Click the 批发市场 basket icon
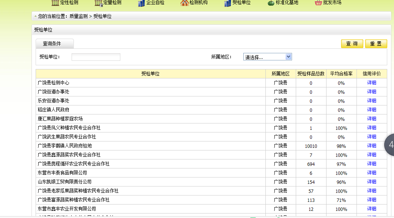The image size is (394, 218). pyautogui.click(x=318, y=3)
